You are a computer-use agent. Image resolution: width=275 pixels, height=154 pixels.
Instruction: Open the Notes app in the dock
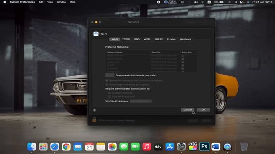101,147
